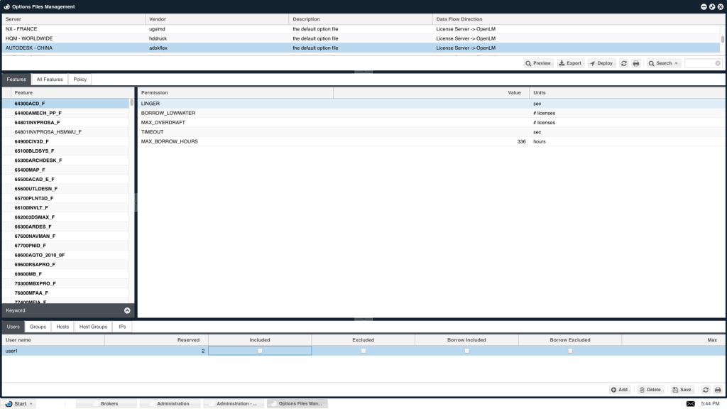727x409 pixels.
Task: Expand the Keyword panel chevron
Action: click(127, 310)
